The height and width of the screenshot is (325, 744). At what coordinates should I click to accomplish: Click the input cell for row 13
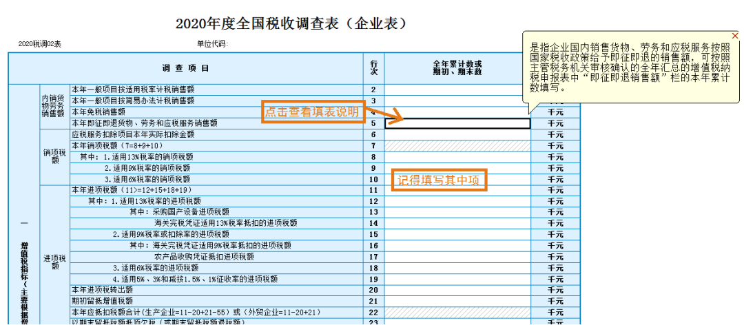[x=457, y=213]
